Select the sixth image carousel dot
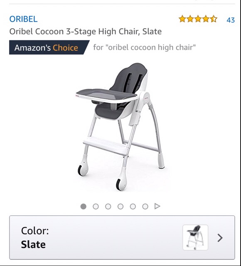The image size is (241, 266). 145,207
